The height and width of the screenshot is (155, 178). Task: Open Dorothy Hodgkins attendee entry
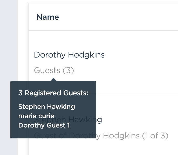coord(69,55)
